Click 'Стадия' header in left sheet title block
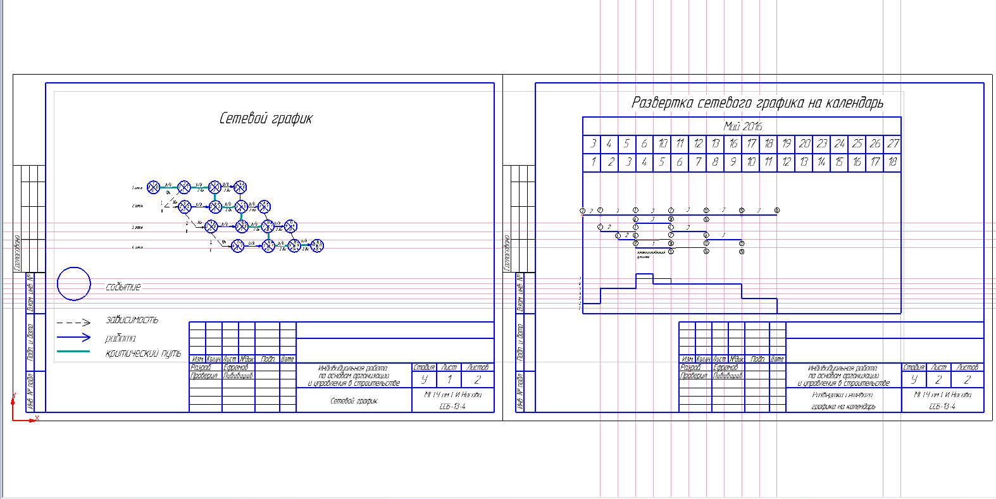The height and width of the screenshot is (499, 996). (424, 367)
